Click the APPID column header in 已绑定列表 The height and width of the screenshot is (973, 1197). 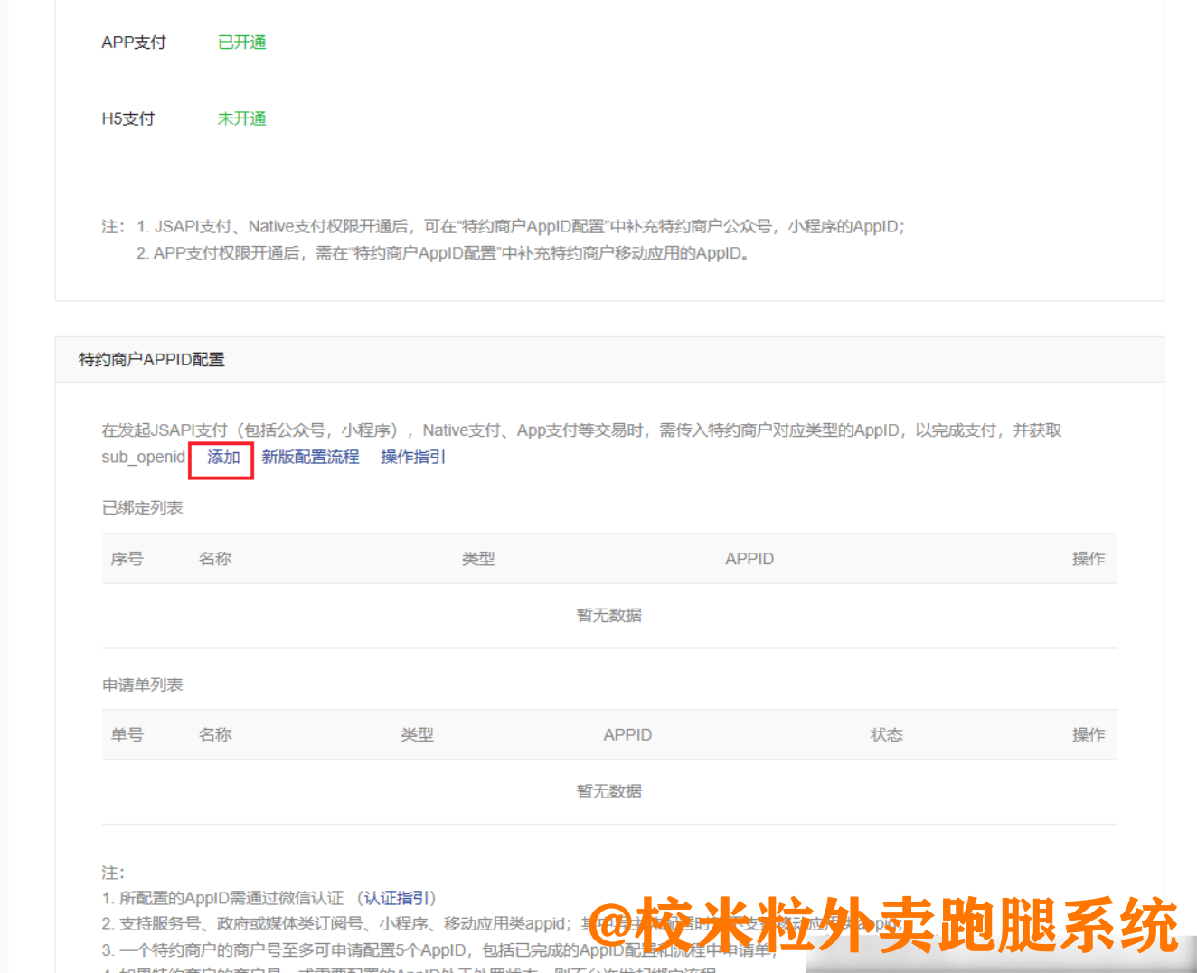[749, 558]
